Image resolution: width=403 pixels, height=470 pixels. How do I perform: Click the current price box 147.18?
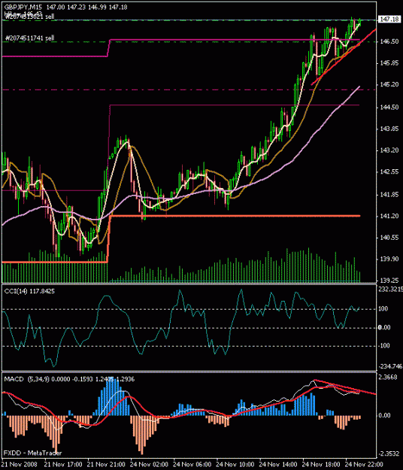[x=389, y=20]
